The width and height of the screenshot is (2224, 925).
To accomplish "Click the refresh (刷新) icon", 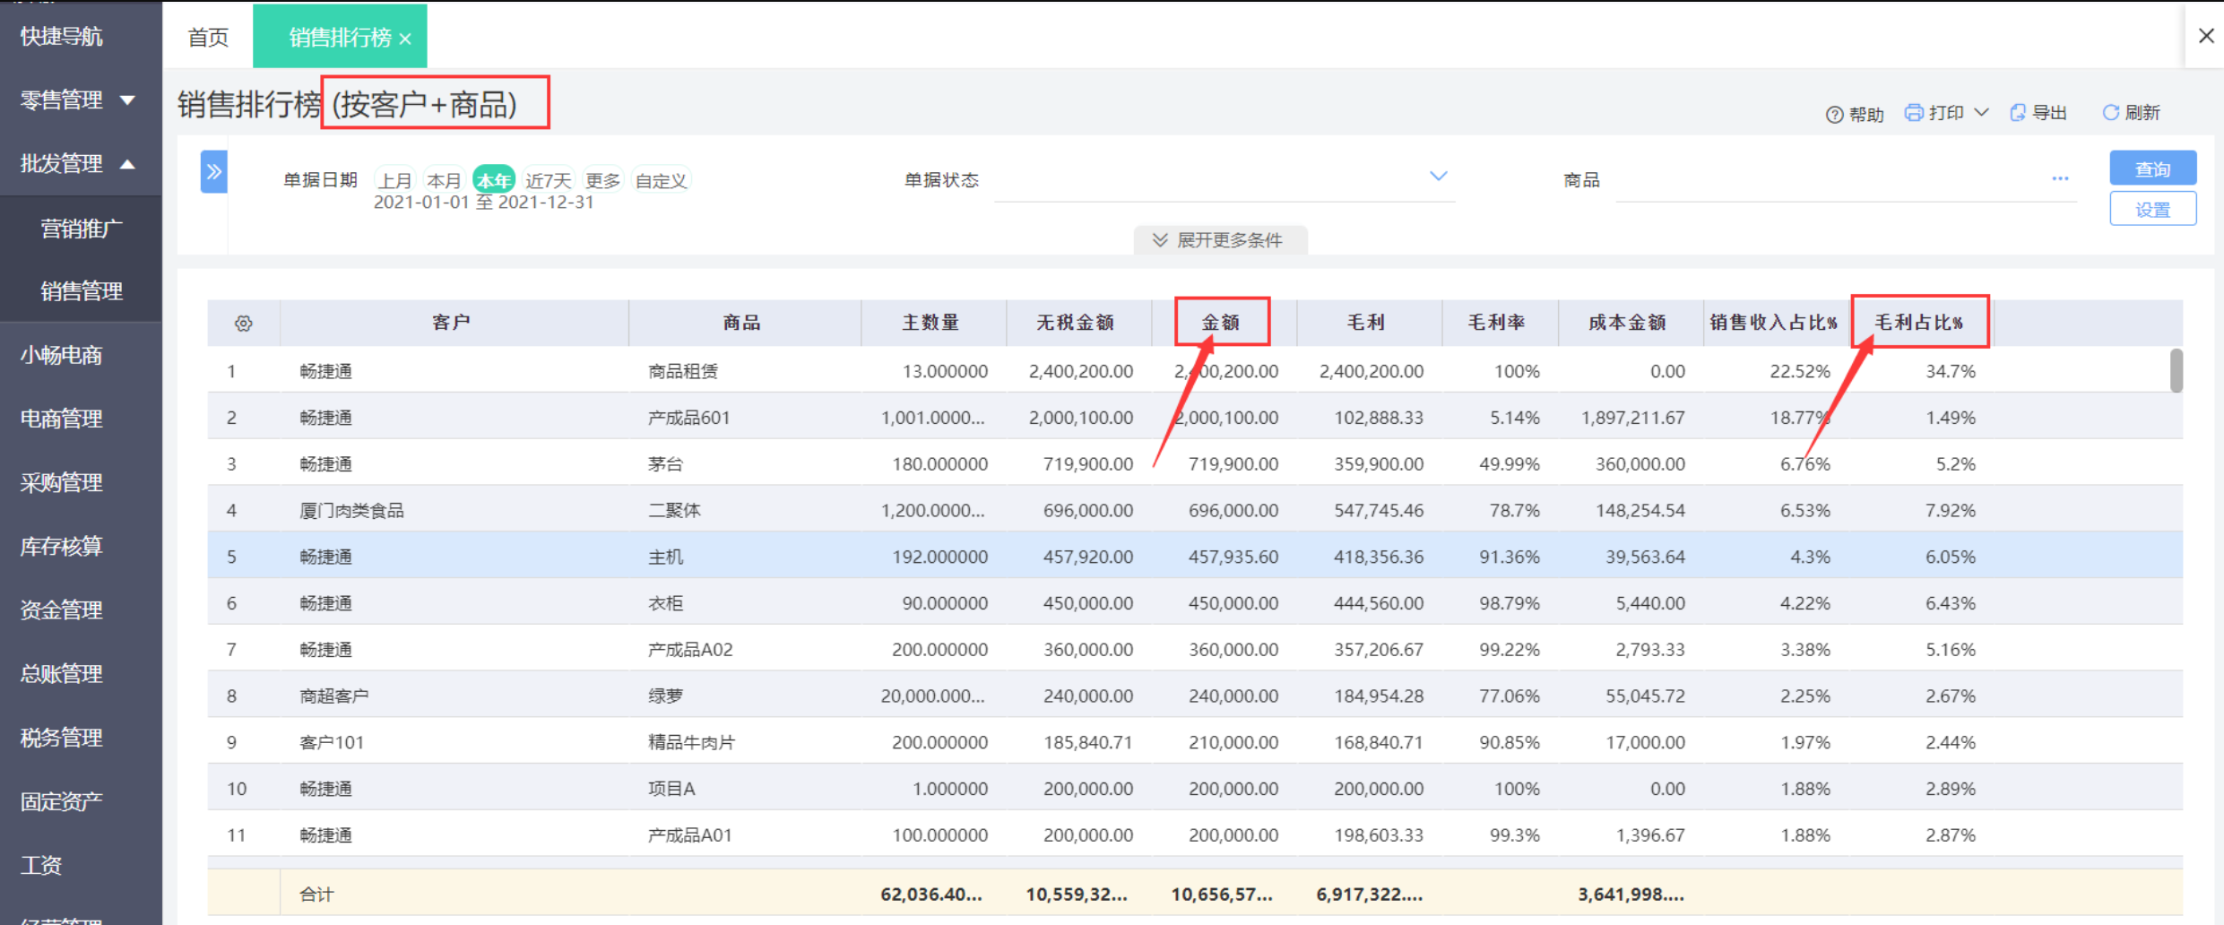I will coord(2111,113).
